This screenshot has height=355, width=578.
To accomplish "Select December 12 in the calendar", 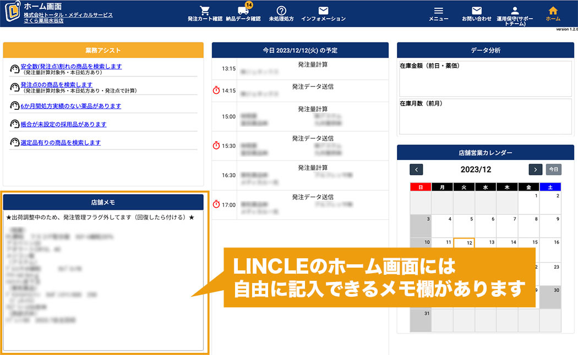I will click(x=464, y=243).
